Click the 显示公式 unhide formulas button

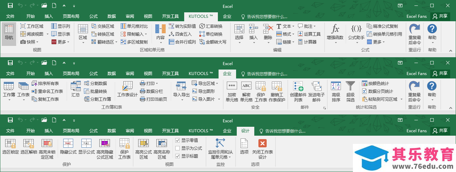point(86,146)
